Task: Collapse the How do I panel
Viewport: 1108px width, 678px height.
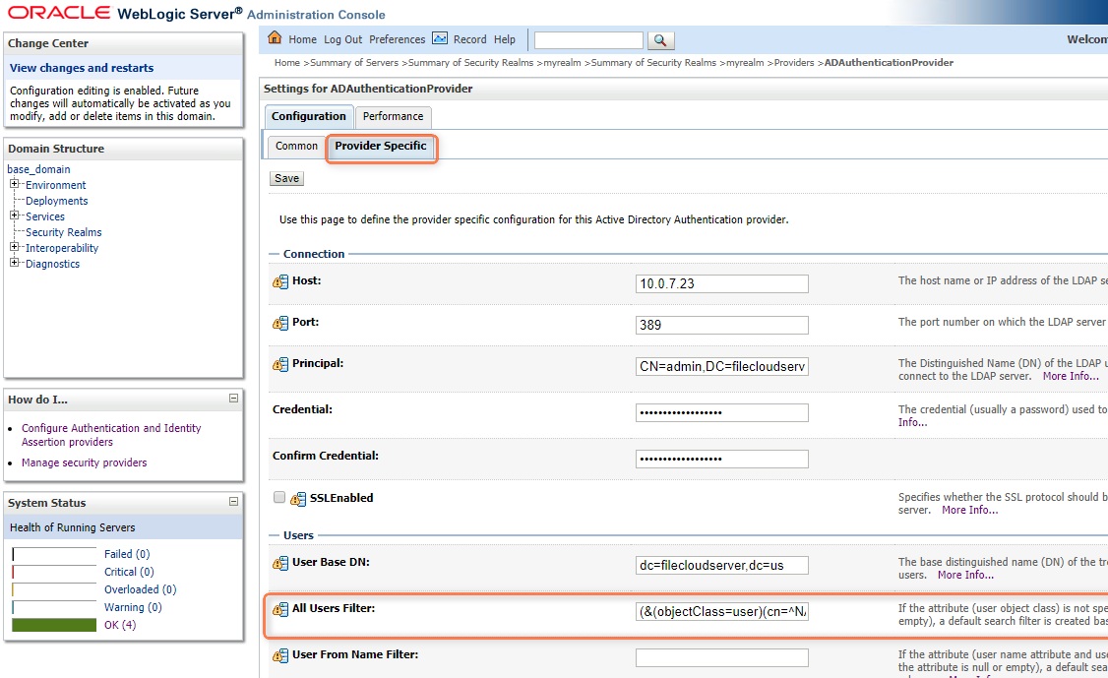Action: 233,399
